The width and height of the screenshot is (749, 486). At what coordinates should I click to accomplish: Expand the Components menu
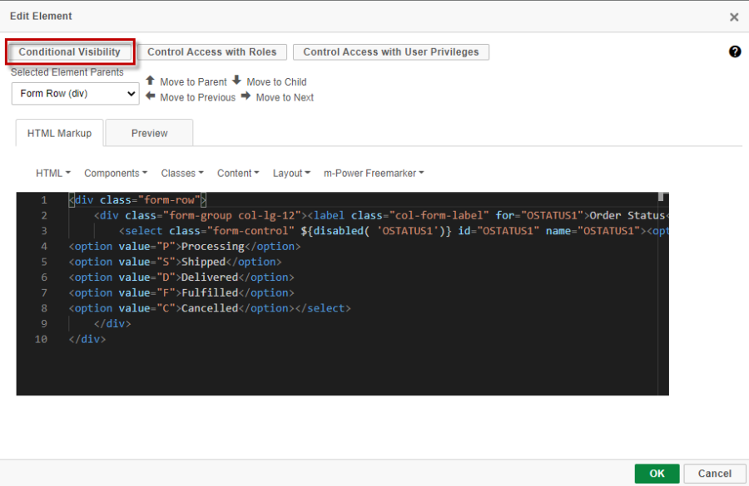116,173
